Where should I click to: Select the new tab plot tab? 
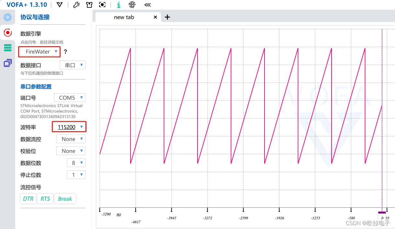click(x=124, y=17)
